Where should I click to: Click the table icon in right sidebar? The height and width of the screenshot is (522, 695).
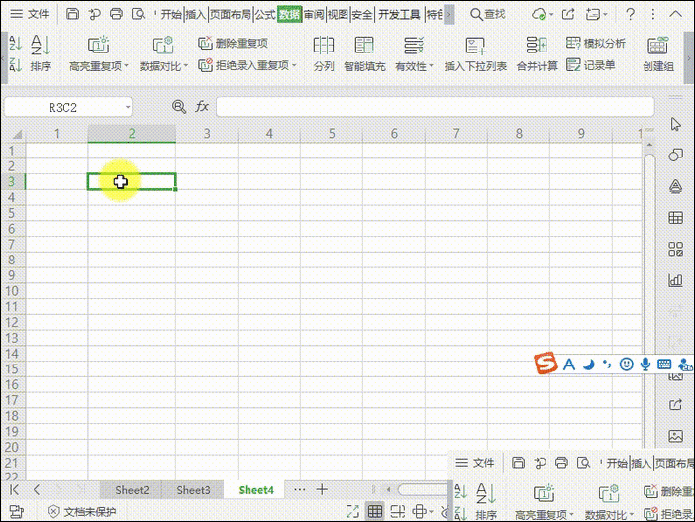click(675, 218)
